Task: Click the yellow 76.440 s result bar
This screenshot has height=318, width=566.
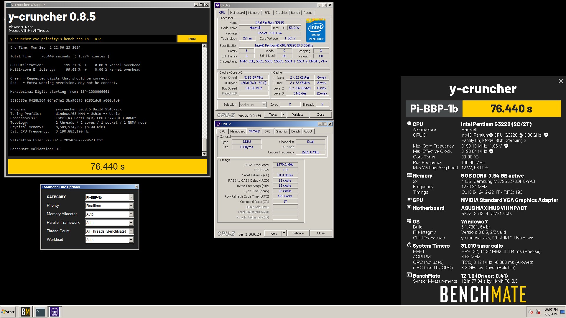Action: pos(108,166)
